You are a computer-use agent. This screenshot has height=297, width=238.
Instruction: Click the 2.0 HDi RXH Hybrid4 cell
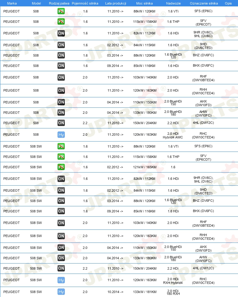173,281
